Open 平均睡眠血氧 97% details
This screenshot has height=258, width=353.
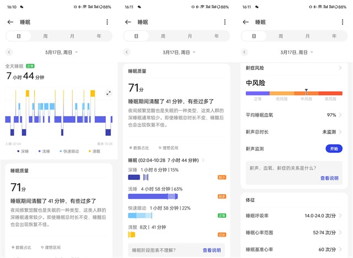pos(294,115)
